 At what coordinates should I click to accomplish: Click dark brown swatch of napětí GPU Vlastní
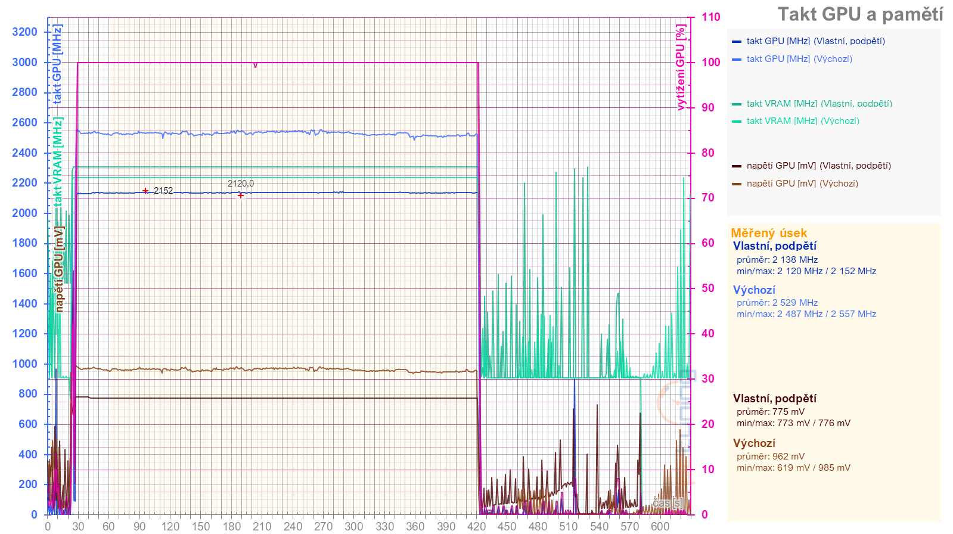coord(737,166)
